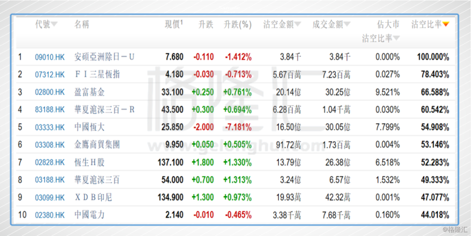Image resolution: width=471 pixels, height=236 pixels.
Task: Select name XDB印尼
Action: [x=93, y=198]
